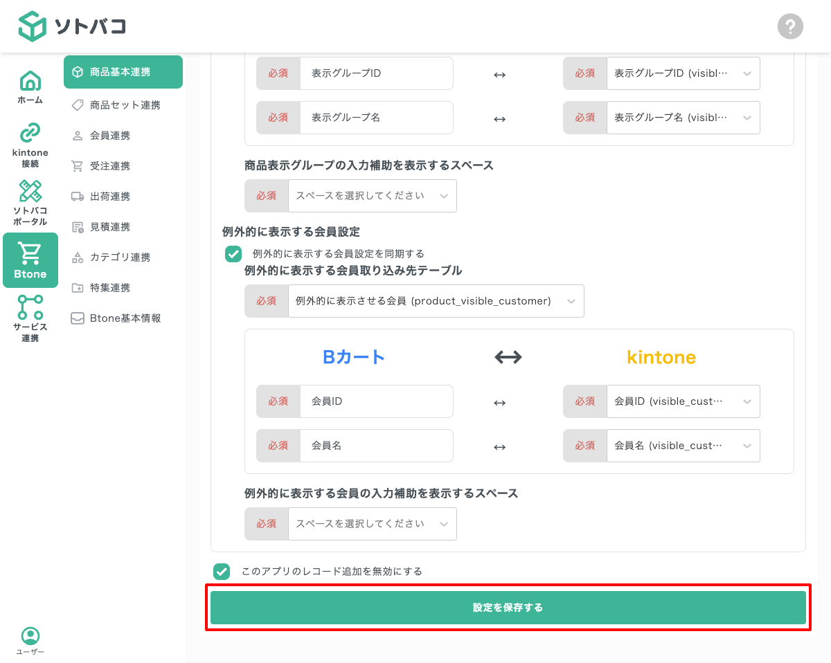The image size is (831, 663).
Task: Open 受注連携 settings
Action: click(123, 165)
